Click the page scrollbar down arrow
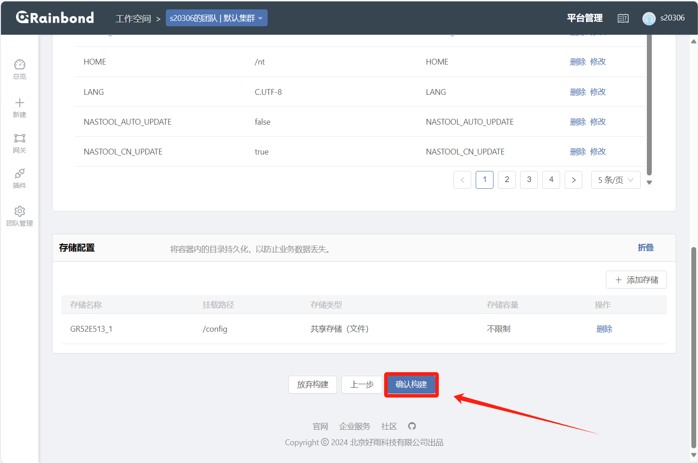Viewport: 698px width, 463px height. point(694,455)
